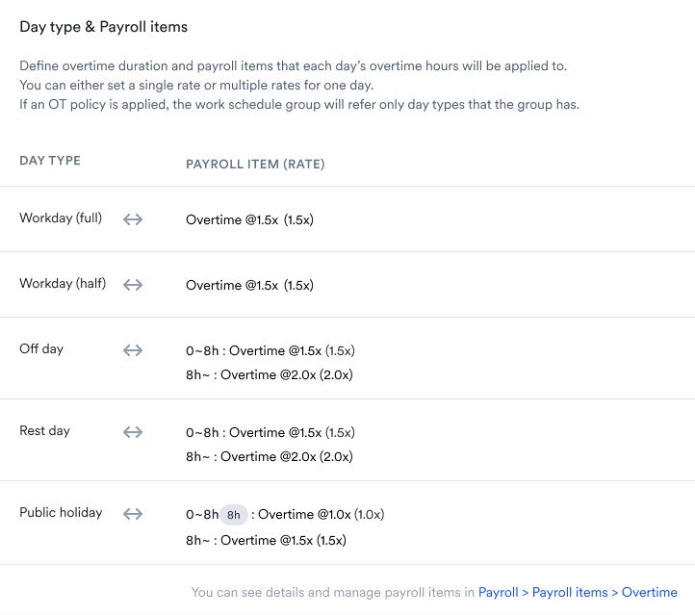Select the Off day label
This screenshot has height=615, width=695.
pyautogui.click(x=41, y=348)
